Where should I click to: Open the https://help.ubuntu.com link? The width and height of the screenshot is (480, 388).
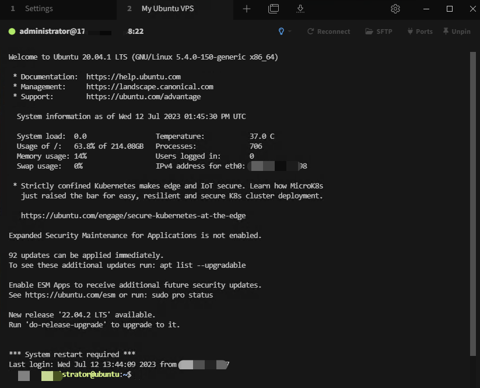point(134,76)
